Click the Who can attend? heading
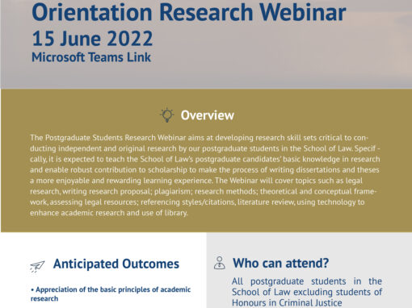This screenshot has height=308, width=412. click(x=280, y=263)
